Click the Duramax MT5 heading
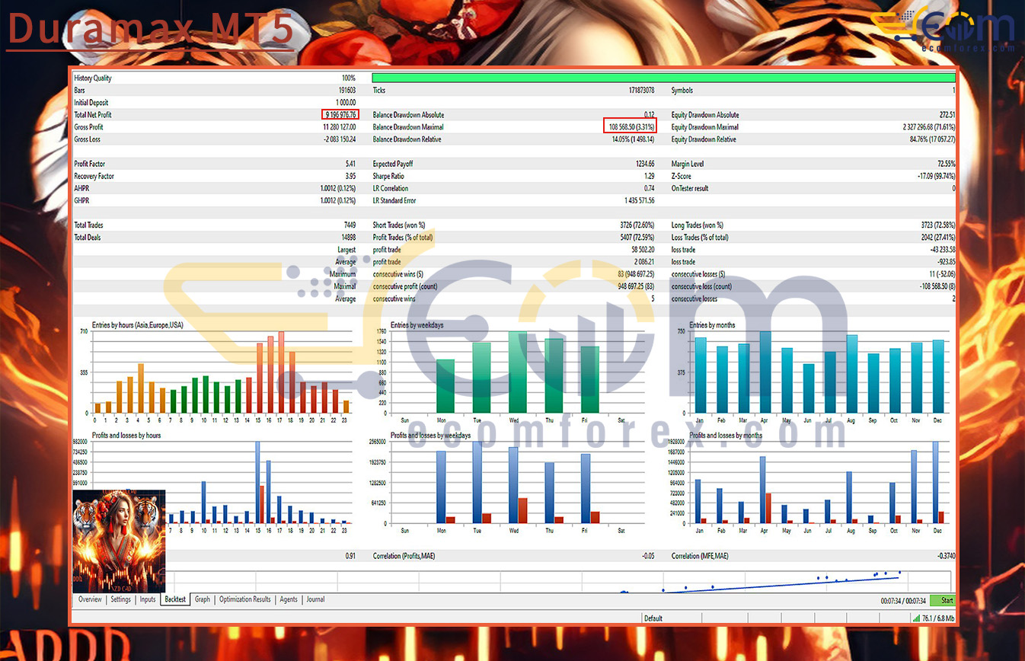Viewport: 1025px width, 661px height. click(x=149, y=29)
